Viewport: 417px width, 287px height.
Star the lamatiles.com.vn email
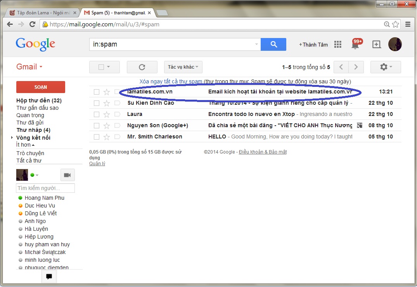point(107,92)
